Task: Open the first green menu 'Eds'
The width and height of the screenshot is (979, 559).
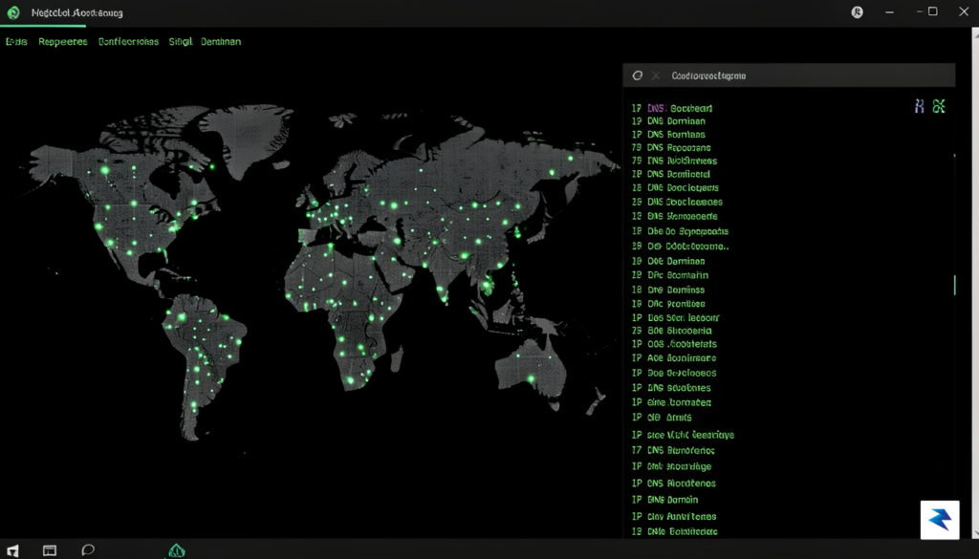Action: coord(16,42)
